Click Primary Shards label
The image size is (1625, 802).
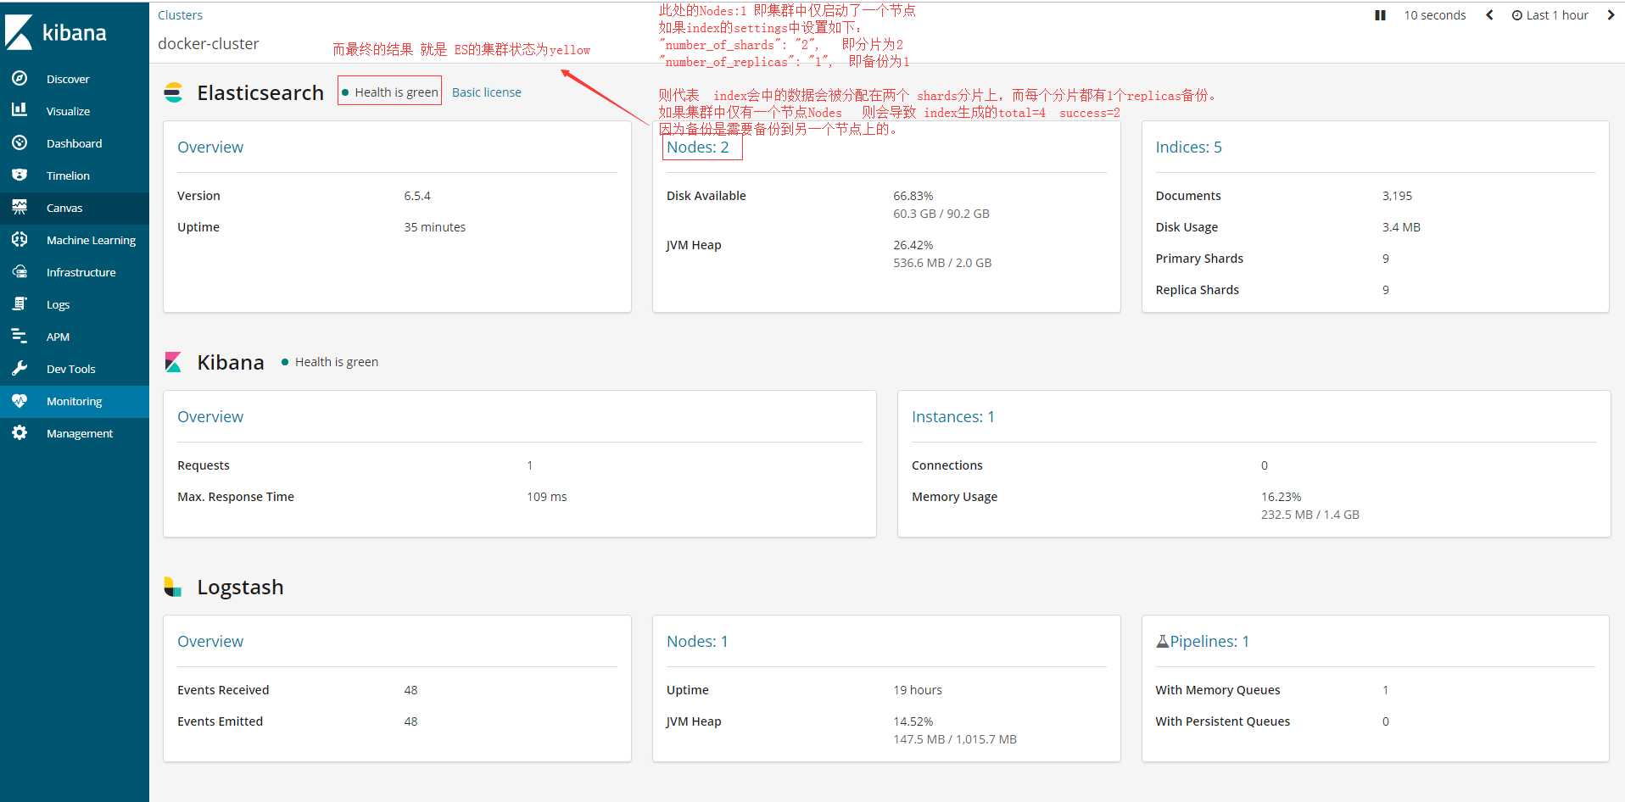tap(1198, 259)
